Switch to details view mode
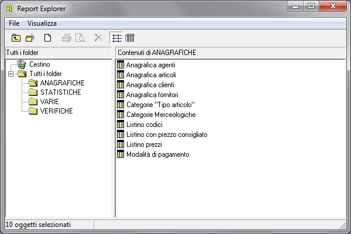This screenshot has width=351, height=234. pos(129,38)
